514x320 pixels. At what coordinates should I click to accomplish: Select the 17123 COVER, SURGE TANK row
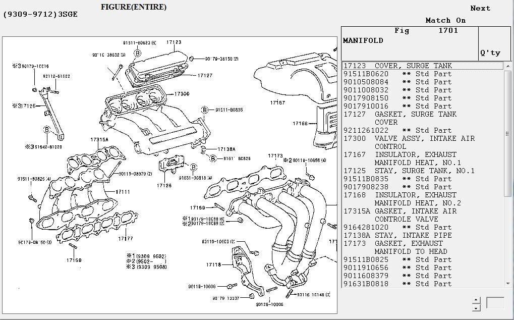click(x=397, y=66)
